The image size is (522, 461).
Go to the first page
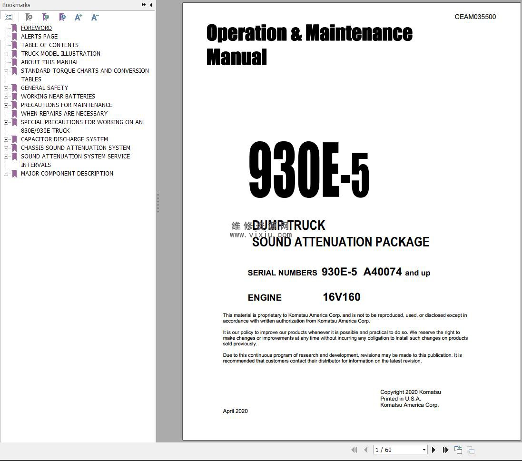click(354, 450)
